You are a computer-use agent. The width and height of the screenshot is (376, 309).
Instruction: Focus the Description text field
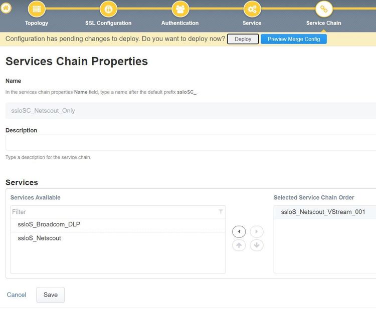coord(191,143)
